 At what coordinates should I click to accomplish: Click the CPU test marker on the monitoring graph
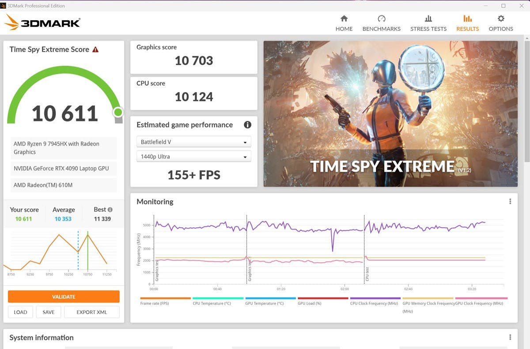(367, 274)
